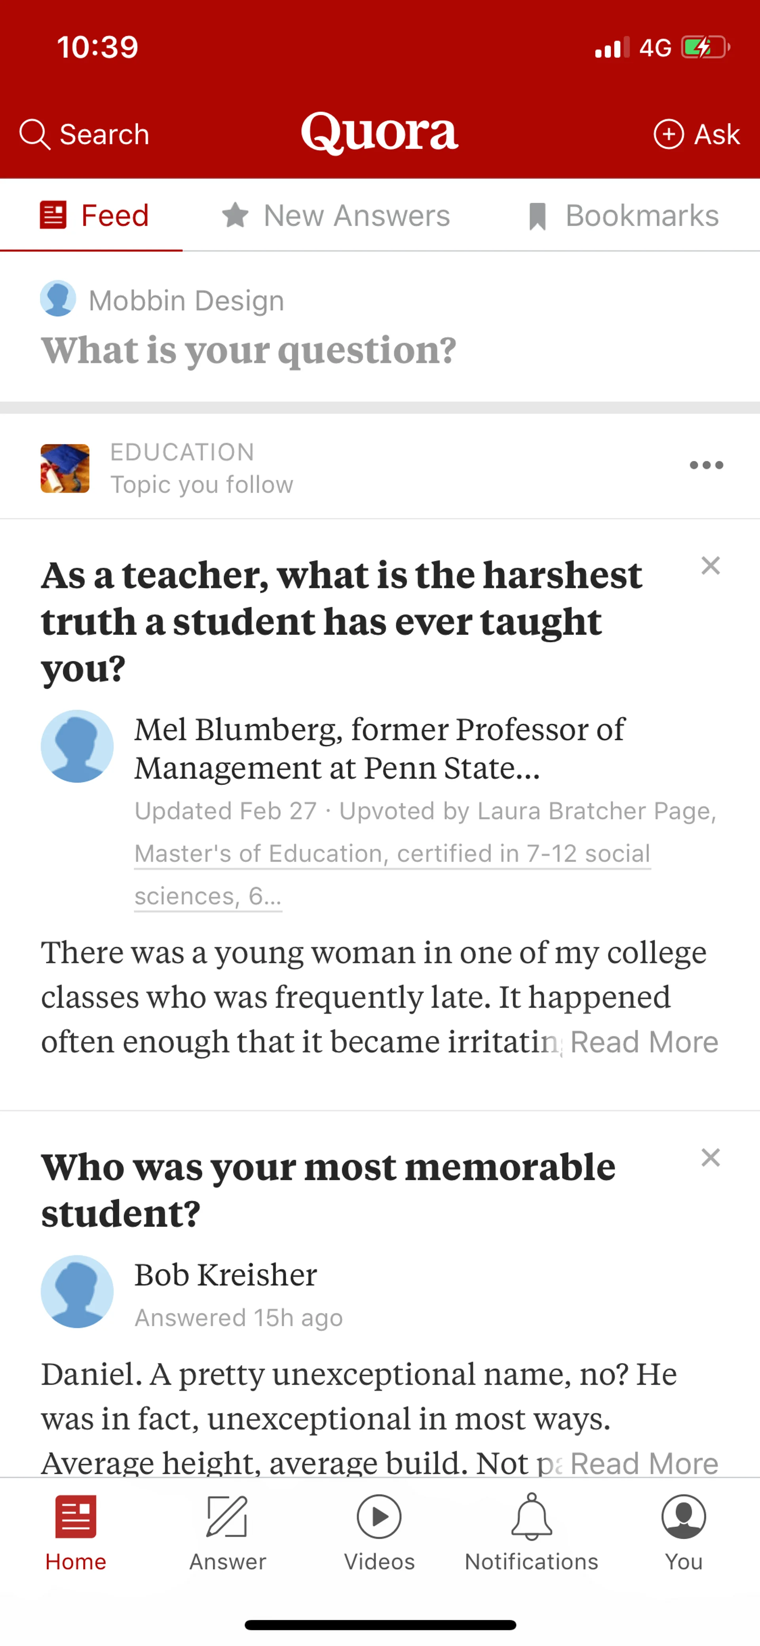Dismiss the harshest truth question
Screen dimensions: 760x1646
(x=710, y=565)
